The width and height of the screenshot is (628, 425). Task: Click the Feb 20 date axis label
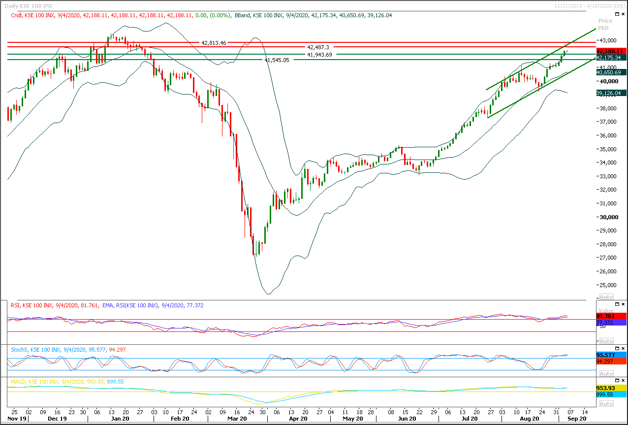point(180,419)
